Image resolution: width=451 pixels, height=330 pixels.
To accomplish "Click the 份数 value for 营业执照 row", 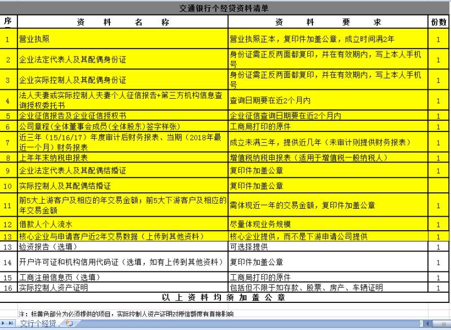I will pyautogui.click(x=439, y=39).
